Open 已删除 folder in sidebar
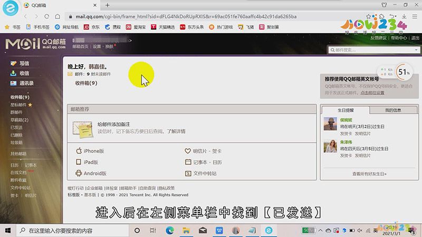This screenshot has width=422, height=237. 16,135
